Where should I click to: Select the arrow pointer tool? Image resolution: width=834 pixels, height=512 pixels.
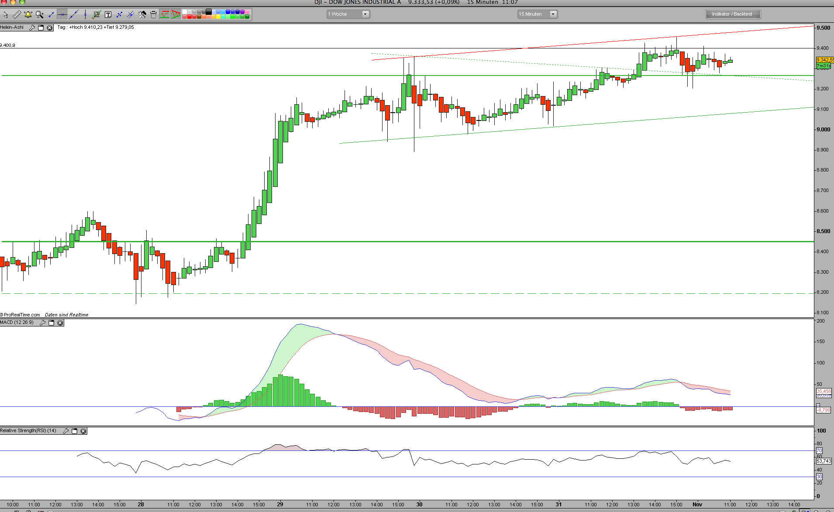(6, 15)
